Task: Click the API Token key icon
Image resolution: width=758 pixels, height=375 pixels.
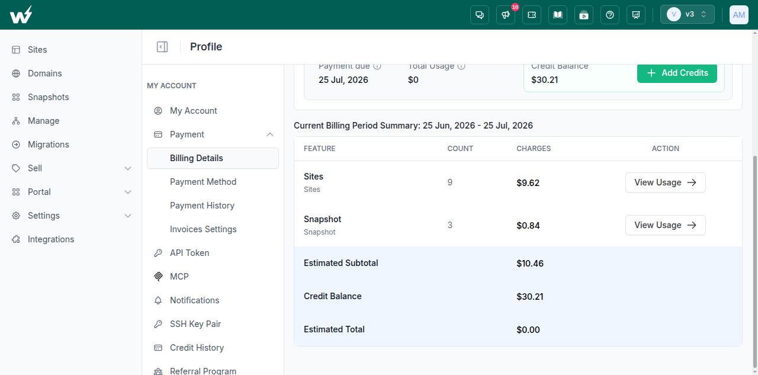Action: click(x=158, y=253)
